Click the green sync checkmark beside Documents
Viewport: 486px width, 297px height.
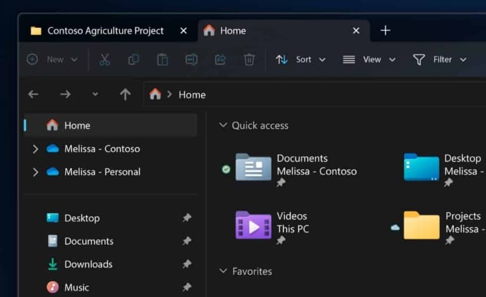[227, 169]
